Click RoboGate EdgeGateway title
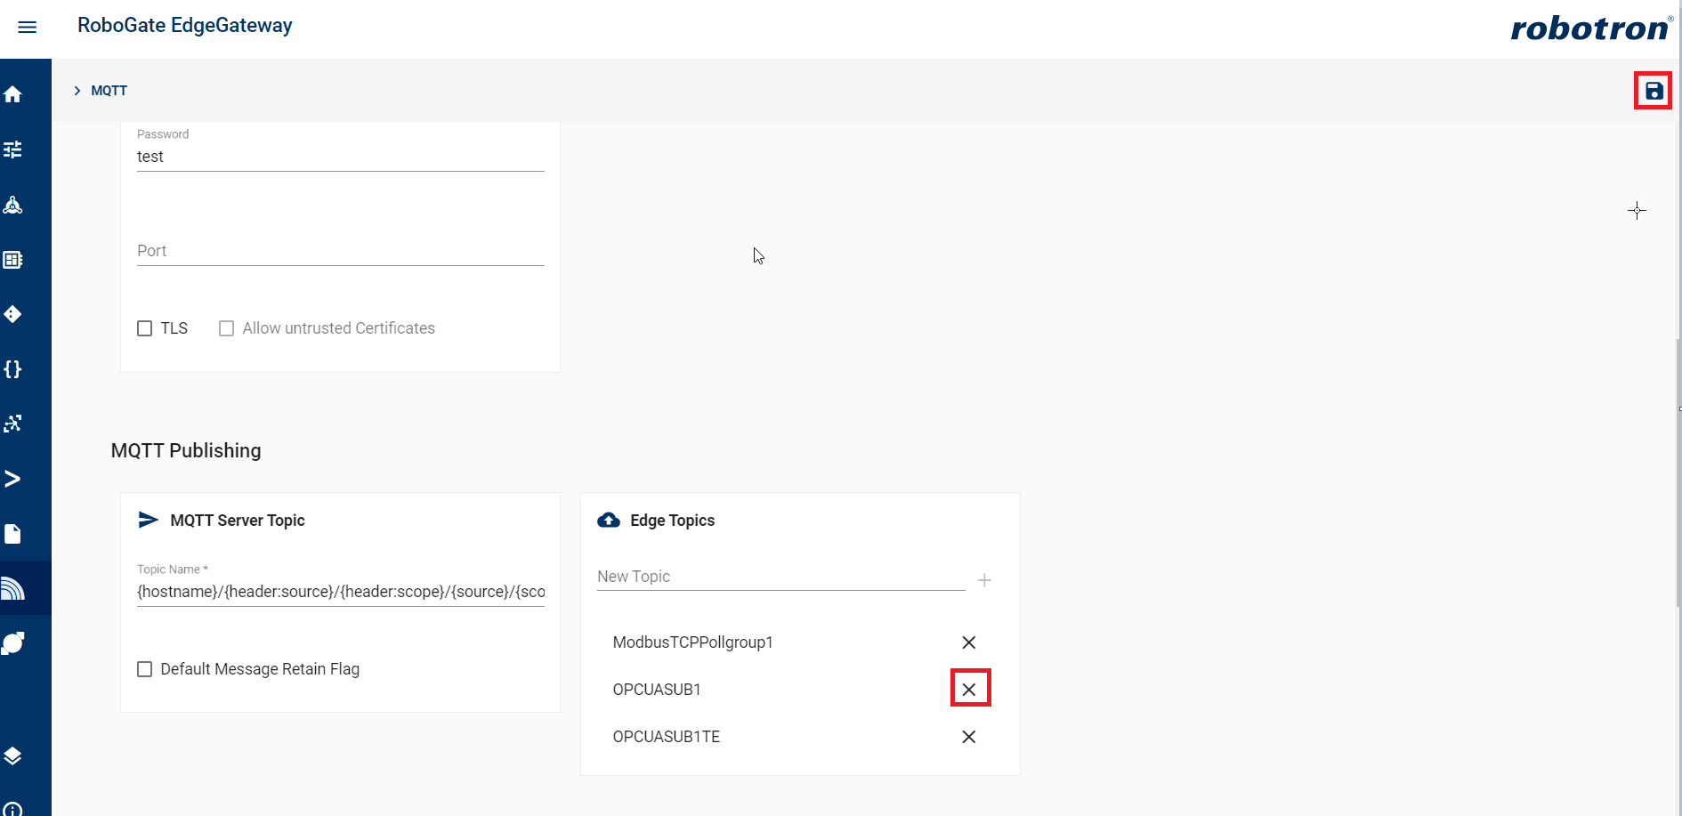The width and height of the screenshot is (1682, 816). click(x=184, y=26)
